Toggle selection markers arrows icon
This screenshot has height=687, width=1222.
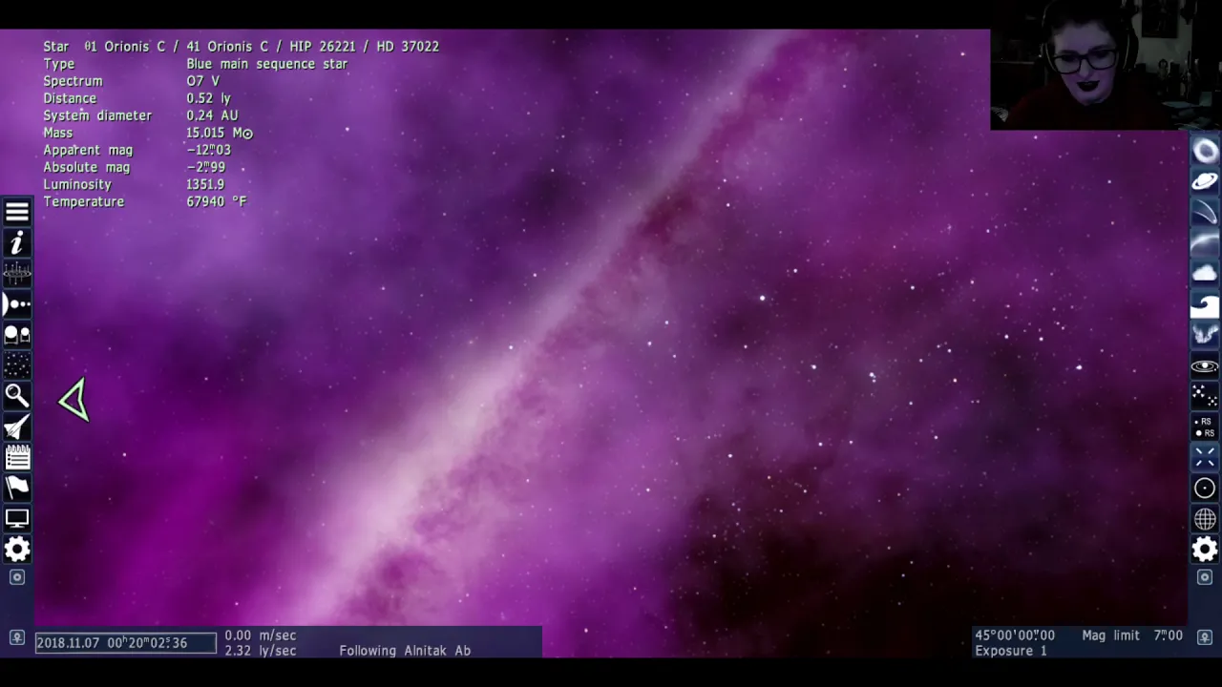coord(1205,457)
